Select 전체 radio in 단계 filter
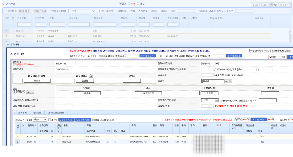 (x=129, y=11)
